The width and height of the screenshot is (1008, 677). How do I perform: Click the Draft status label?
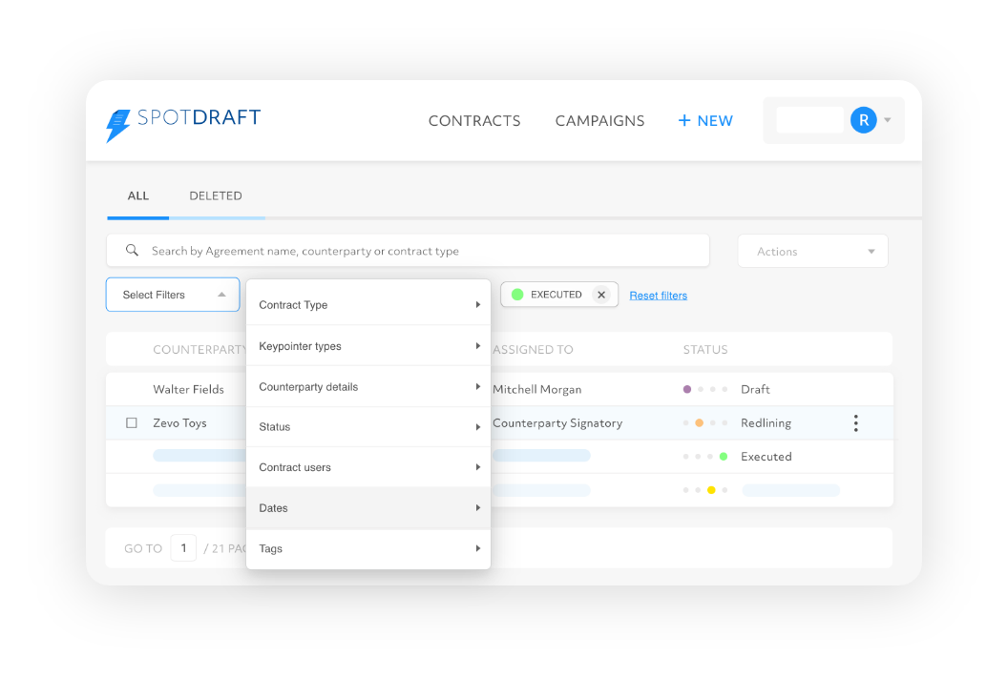(755, 389)
